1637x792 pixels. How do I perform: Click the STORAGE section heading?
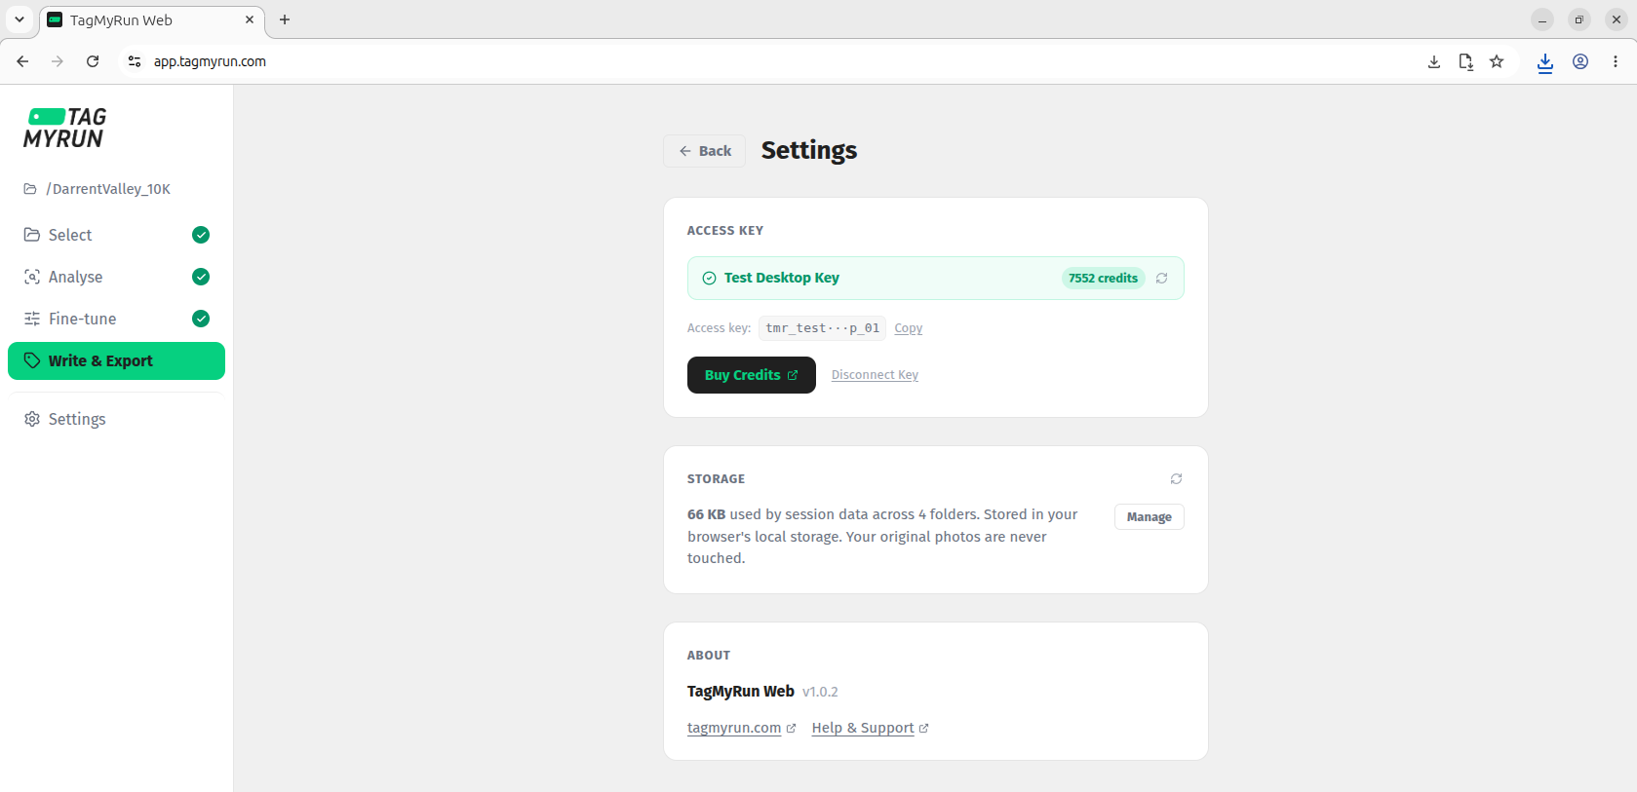[x=716, y=479]
